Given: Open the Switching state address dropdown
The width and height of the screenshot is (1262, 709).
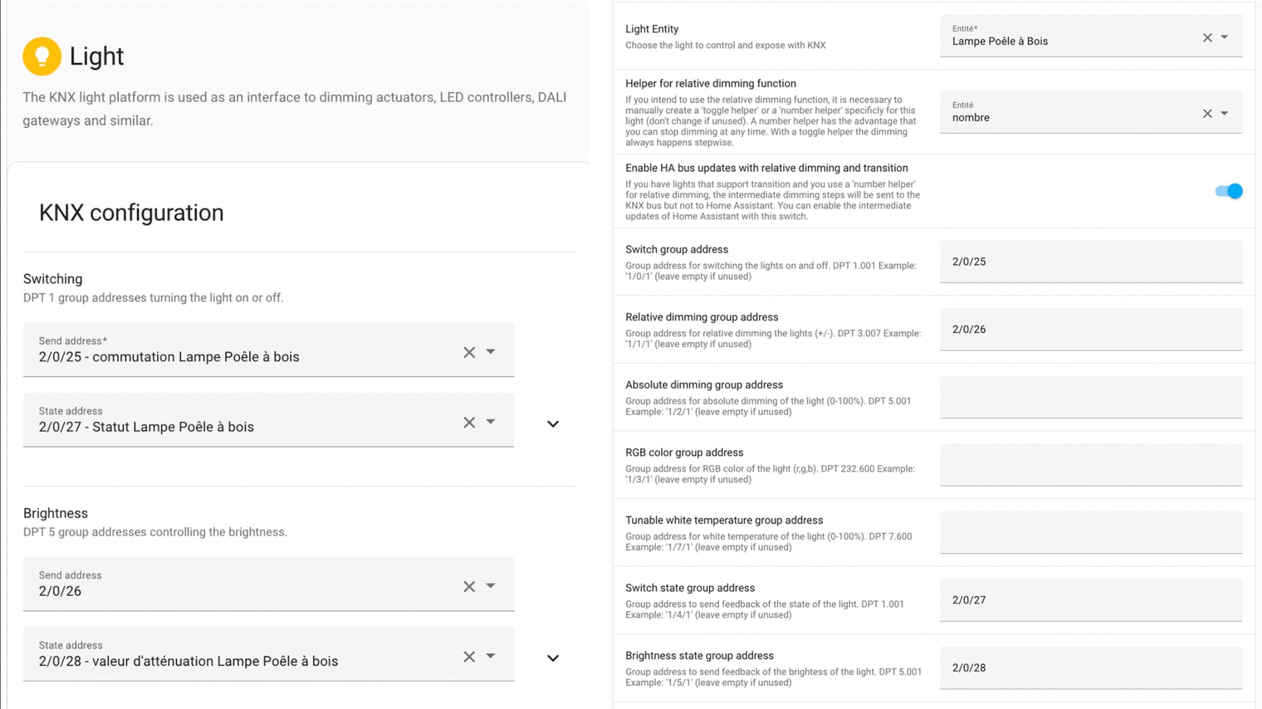Looking at the screenshot, I should tap(490, 422).
